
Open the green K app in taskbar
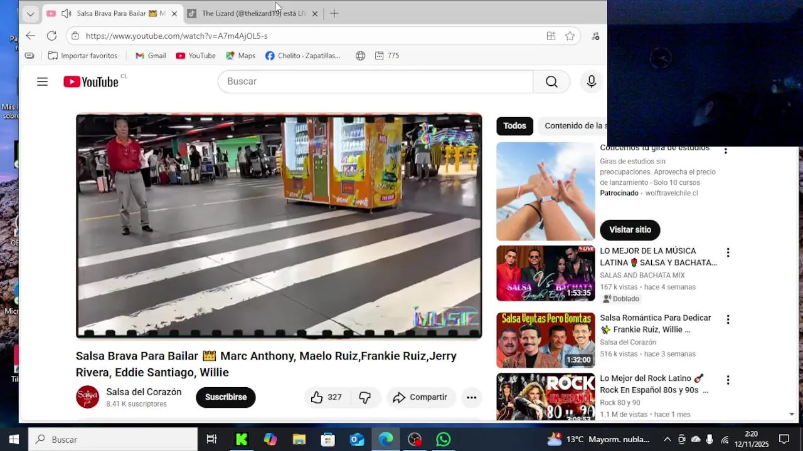pyautogui.click(x=242, y=440)
